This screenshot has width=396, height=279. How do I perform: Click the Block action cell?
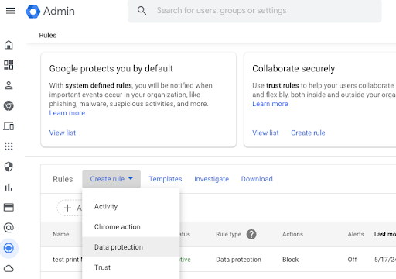[x=290, y=260]
